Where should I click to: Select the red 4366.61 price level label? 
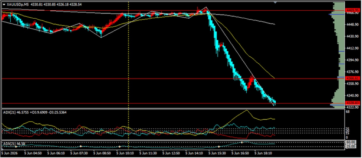click(353, 78)
